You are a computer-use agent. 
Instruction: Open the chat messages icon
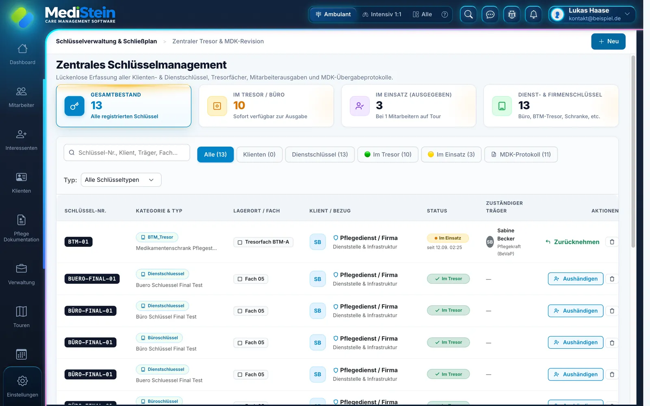click(490, 15)
